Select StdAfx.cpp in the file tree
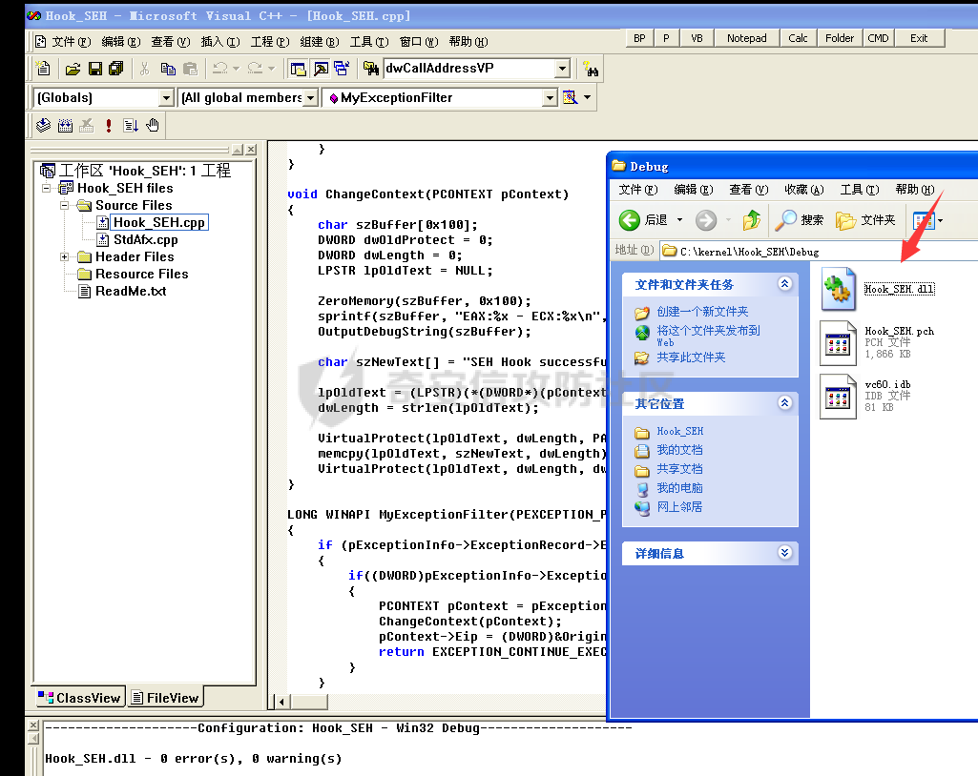This screenshot has width=978, height=776. click(145, 240)
